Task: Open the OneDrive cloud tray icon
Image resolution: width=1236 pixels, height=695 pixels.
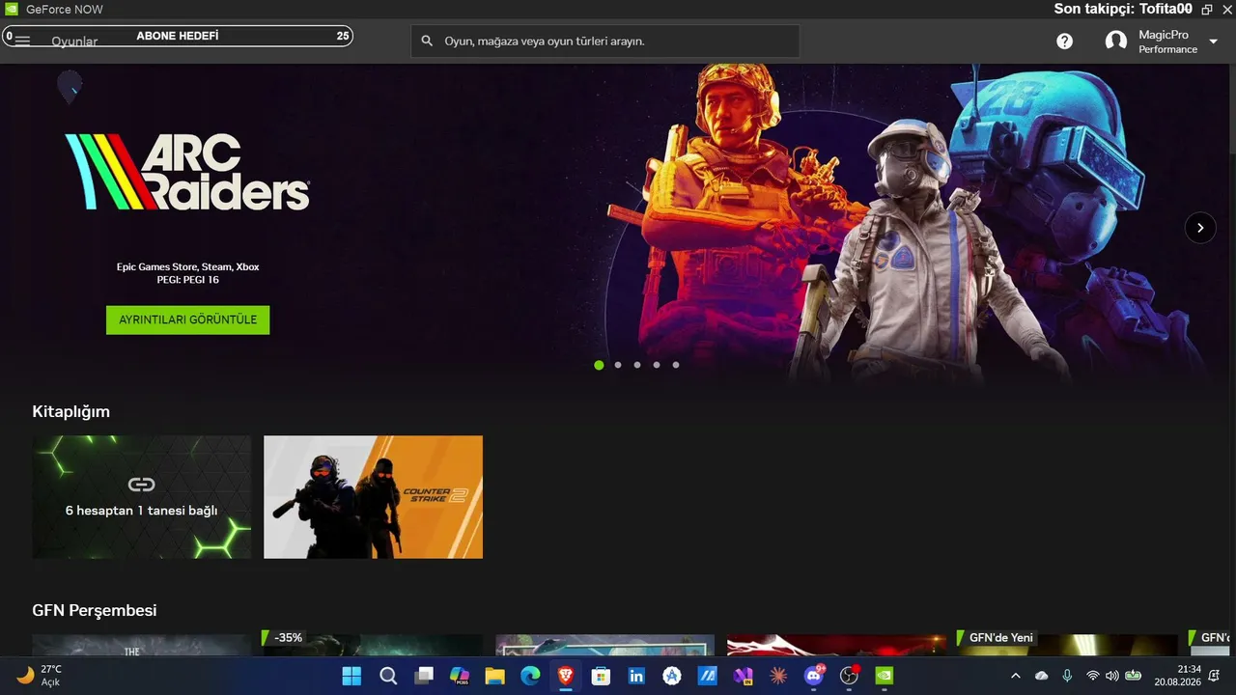Action: (x=1041, y=676)
